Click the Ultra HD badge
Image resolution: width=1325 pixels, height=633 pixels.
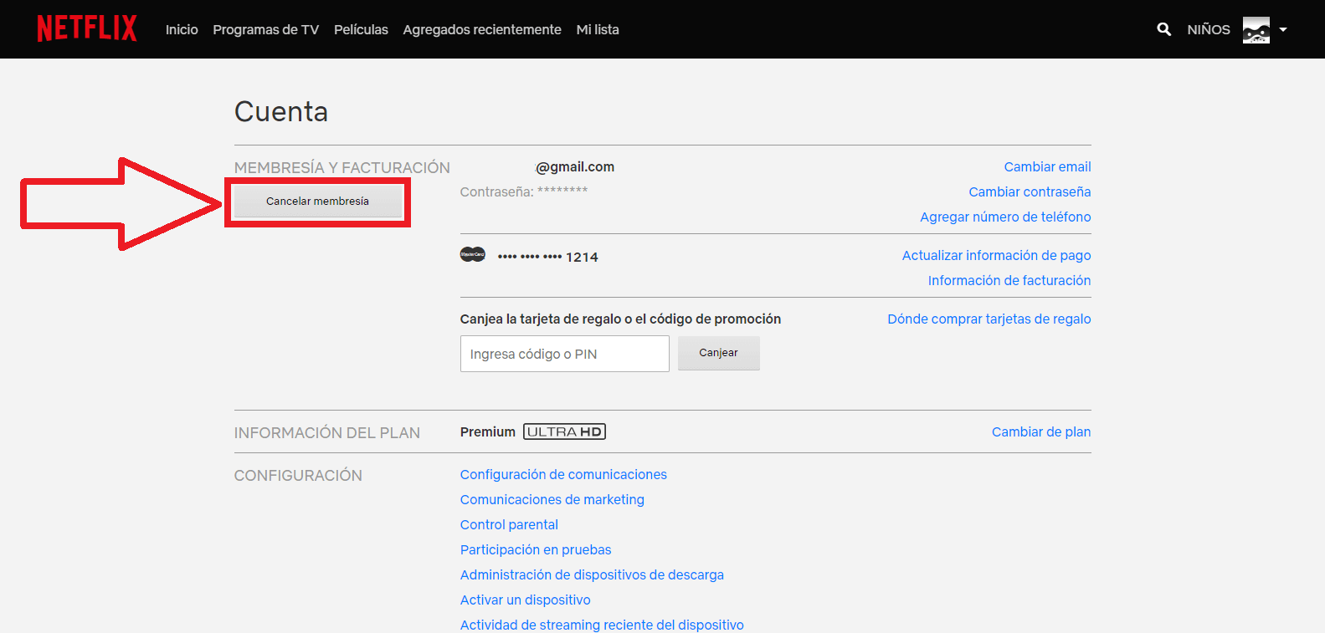coord(564,431)
